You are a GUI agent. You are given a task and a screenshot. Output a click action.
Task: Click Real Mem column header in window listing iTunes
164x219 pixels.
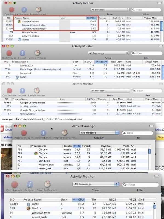point(117,18)
